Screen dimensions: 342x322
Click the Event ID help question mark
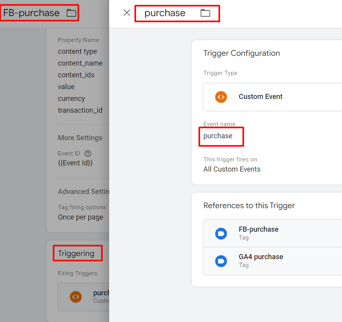click(88, 154)
